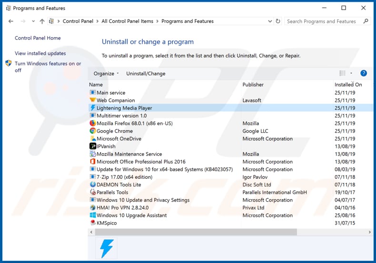Click the Lavasoft publisher cell

point(252,100)
